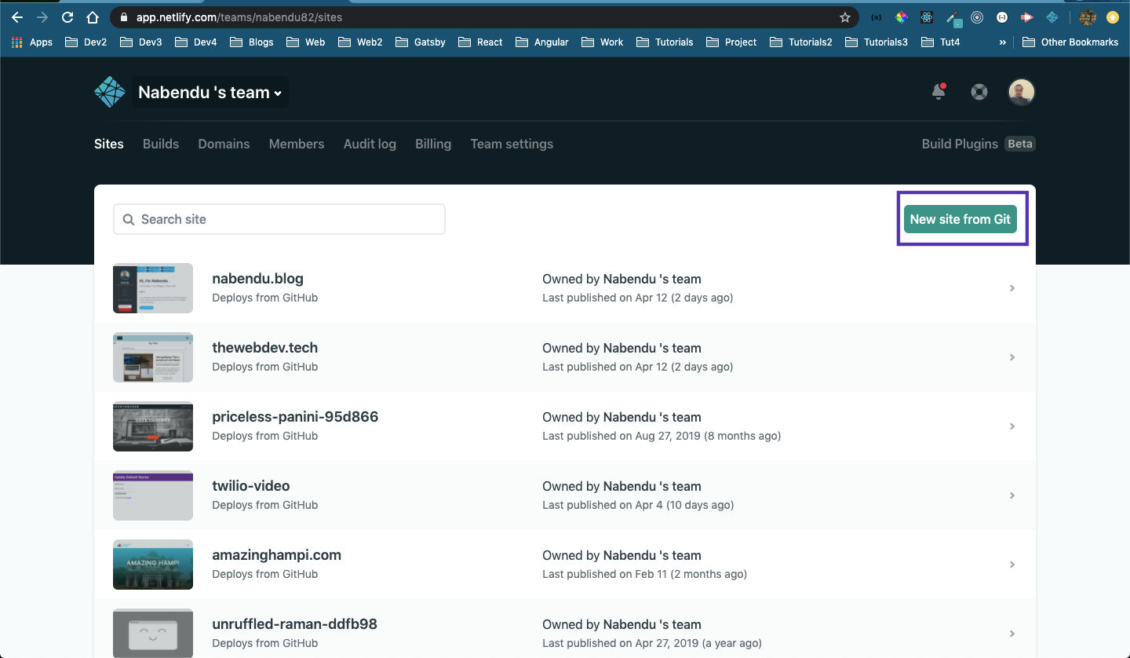Image resolution: width=1130 pixels, height=658 pixels.
Task: Click the nabendu.blog site thumbnail
Action: click(x=153, y=288)
